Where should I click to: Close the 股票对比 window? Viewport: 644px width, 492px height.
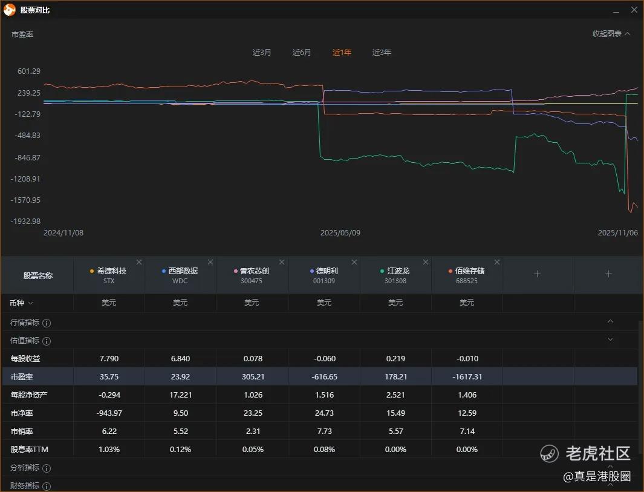pyautogui.click(x=634, y=10)
